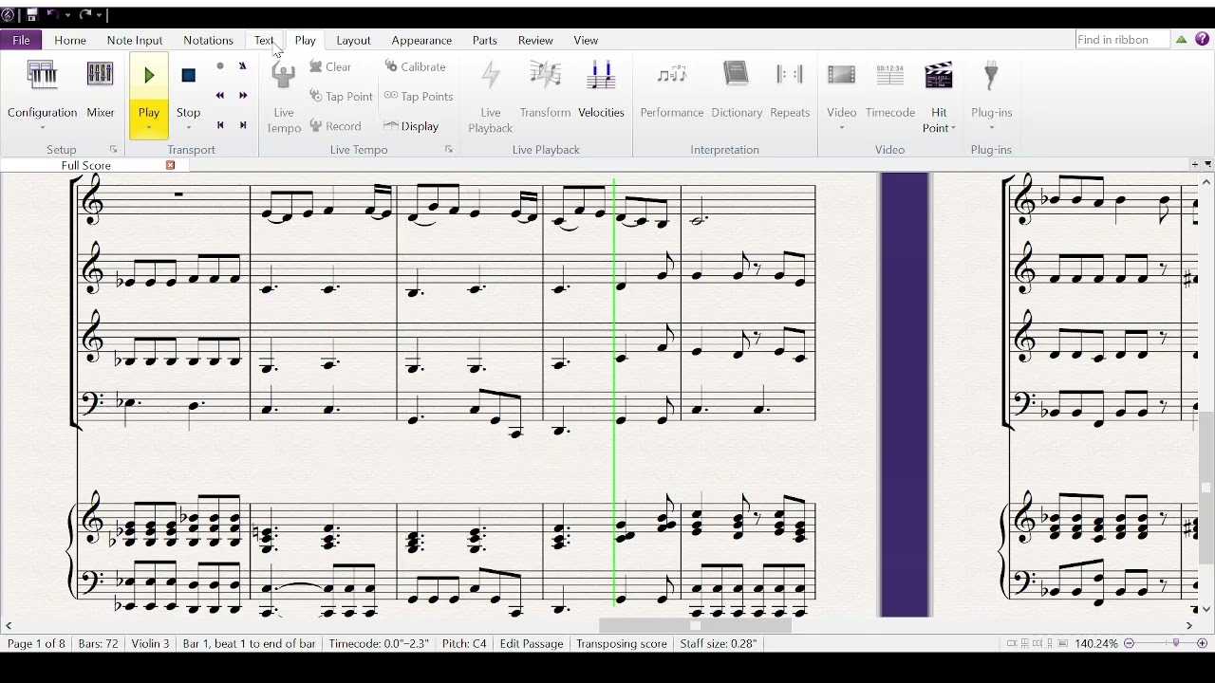The height and width of the screenshot is (683, 1215).
Task: Toggle the Live Tempo Display option
Action: tap(411, 126)
